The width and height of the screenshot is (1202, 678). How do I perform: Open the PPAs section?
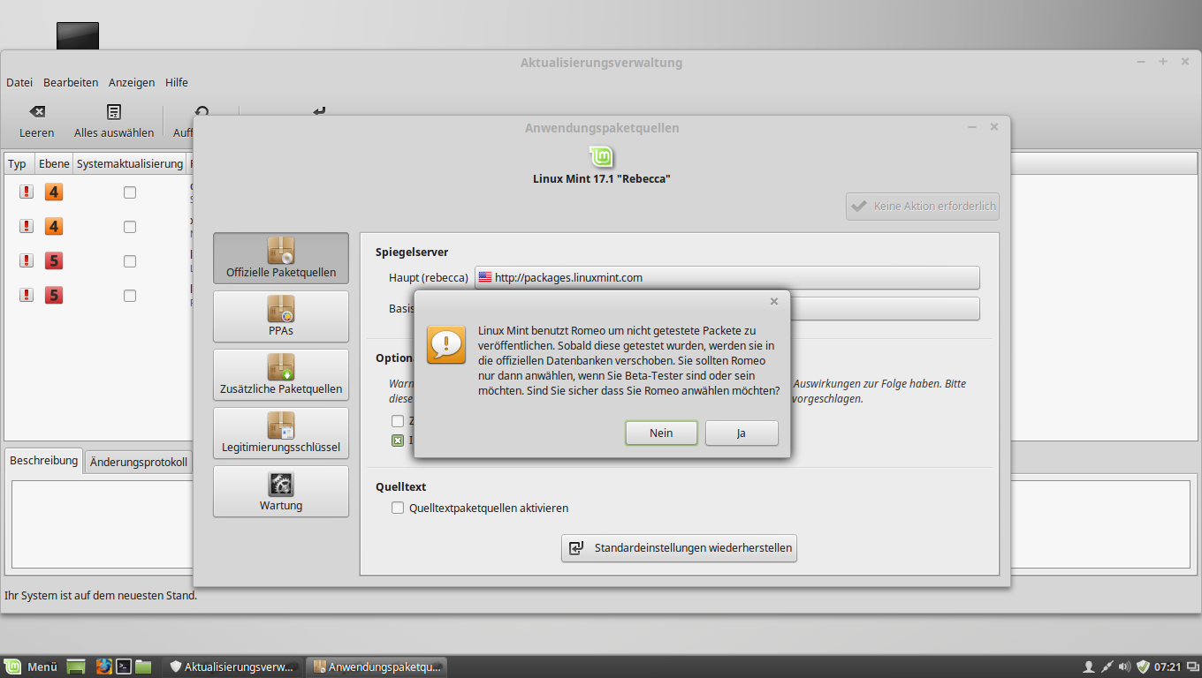[281, 316]
